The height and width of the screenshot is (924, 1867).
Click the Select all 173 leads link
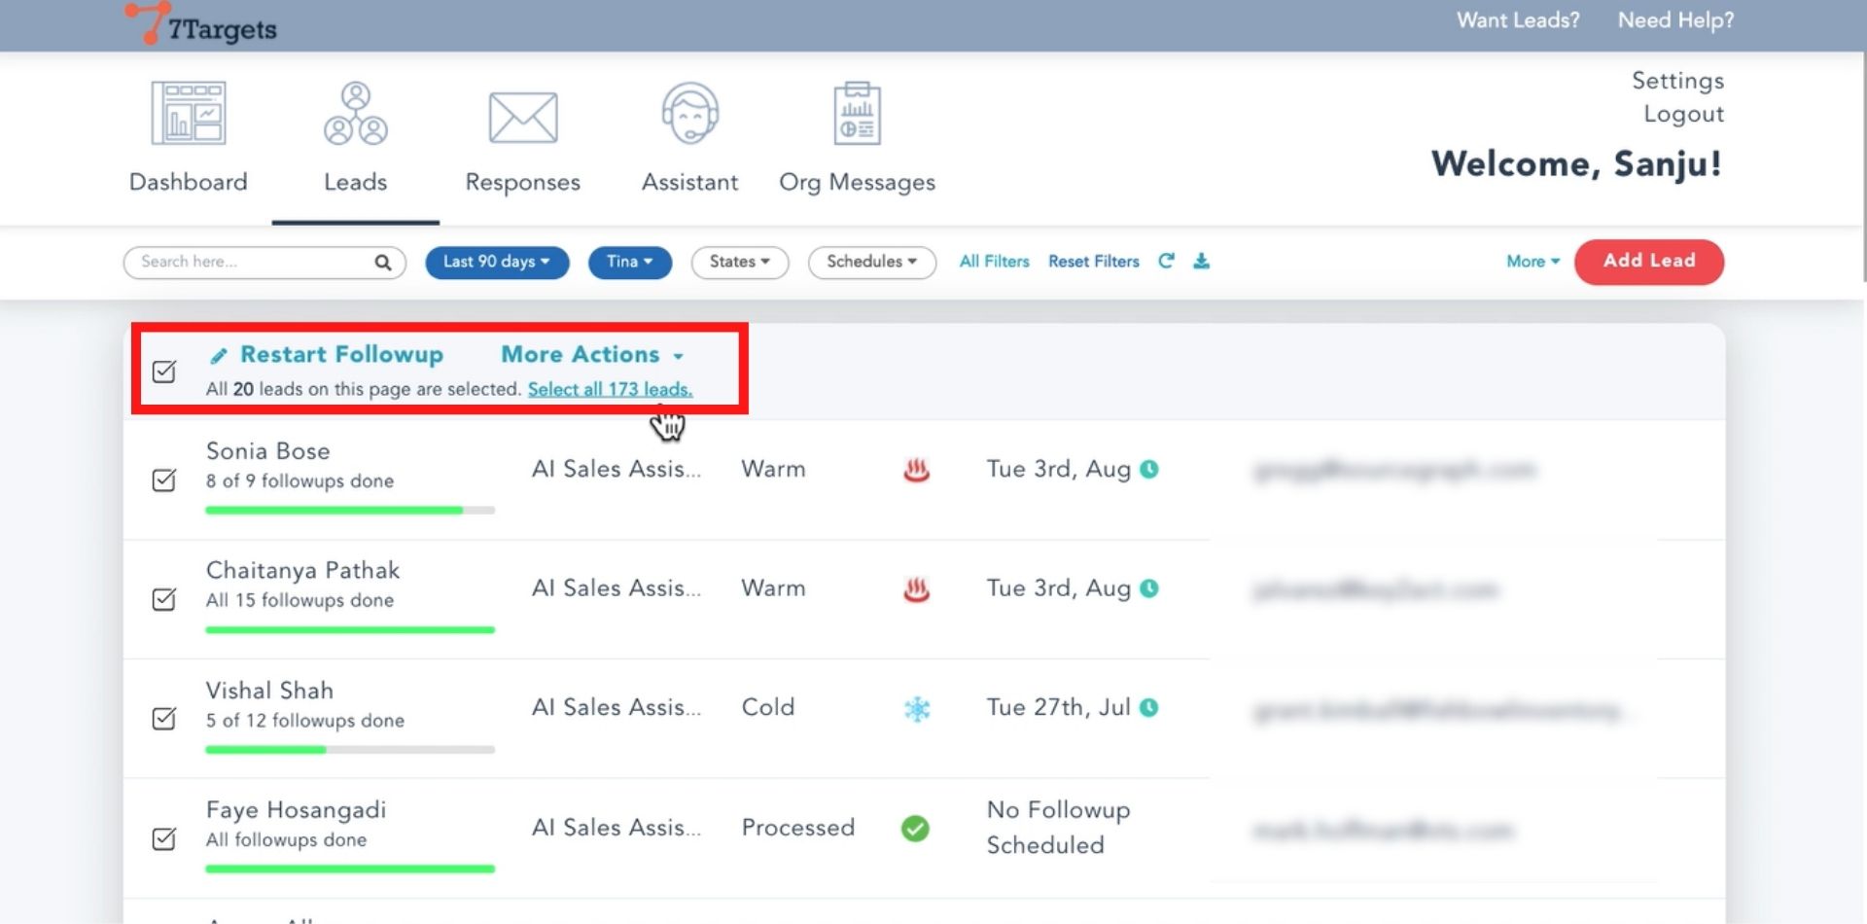click(x=610, y=389)
